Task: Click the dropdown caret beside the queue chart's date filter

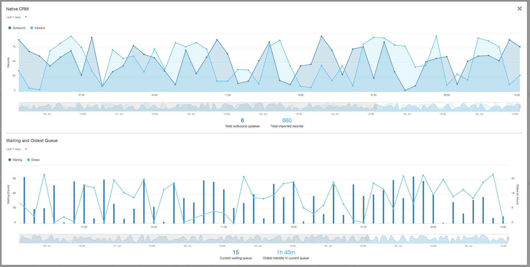Action: pos(26,149)
